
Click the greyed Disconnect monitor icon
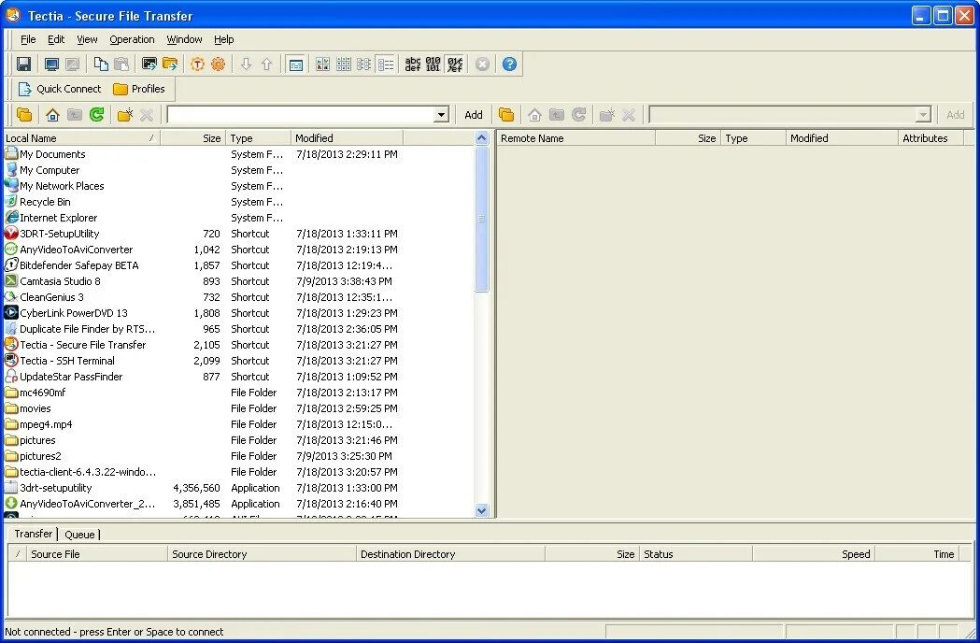[73, 64]
